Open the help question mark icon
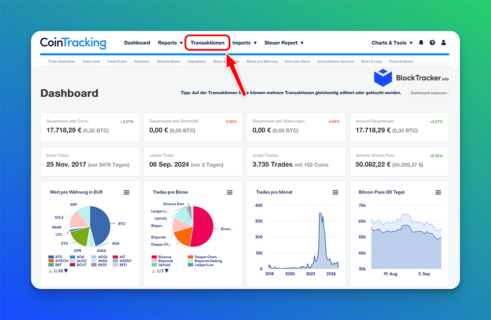Screen dimensions: 491x320 pyautogui.click(x=432, y=43)
